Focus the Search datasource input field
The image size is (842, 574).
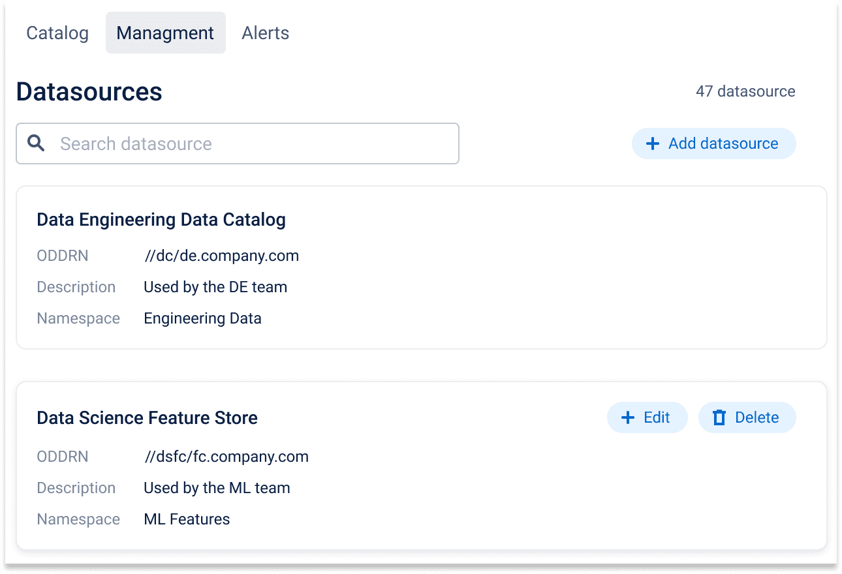(x=255, y=143)
